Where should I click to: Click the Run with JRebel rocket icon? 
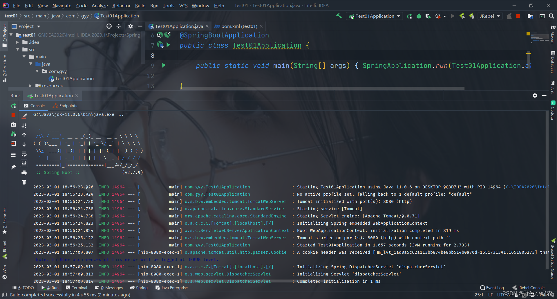pos(462,16)
